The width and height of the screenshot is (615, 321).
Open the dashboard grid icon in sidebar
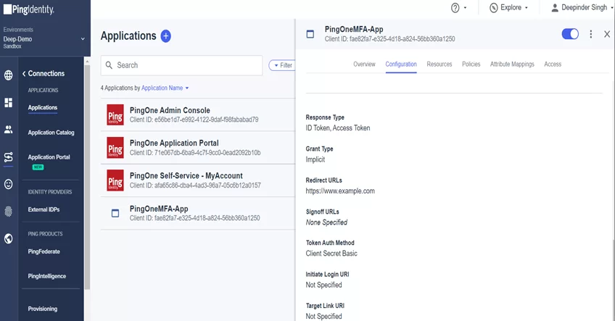(x=8, y=103)
